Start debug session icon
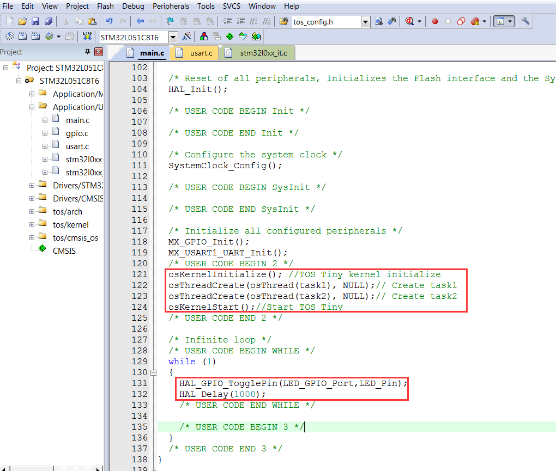 point(409,22)
